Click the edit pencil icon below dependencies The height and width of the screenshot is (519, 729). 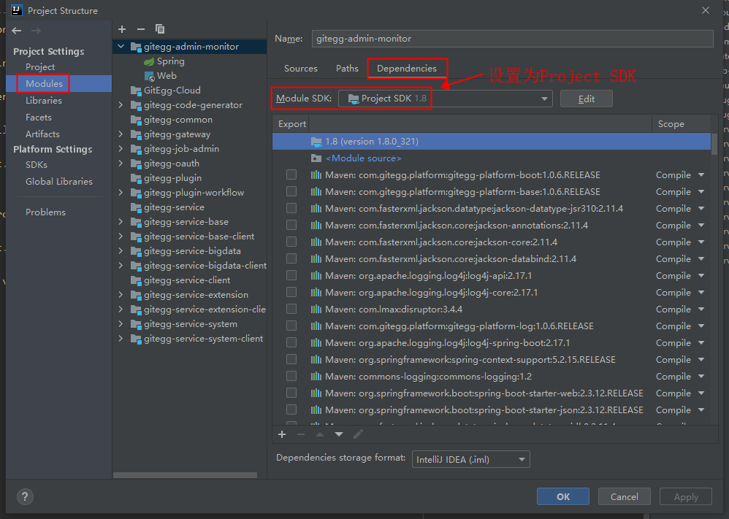(358, 434)
